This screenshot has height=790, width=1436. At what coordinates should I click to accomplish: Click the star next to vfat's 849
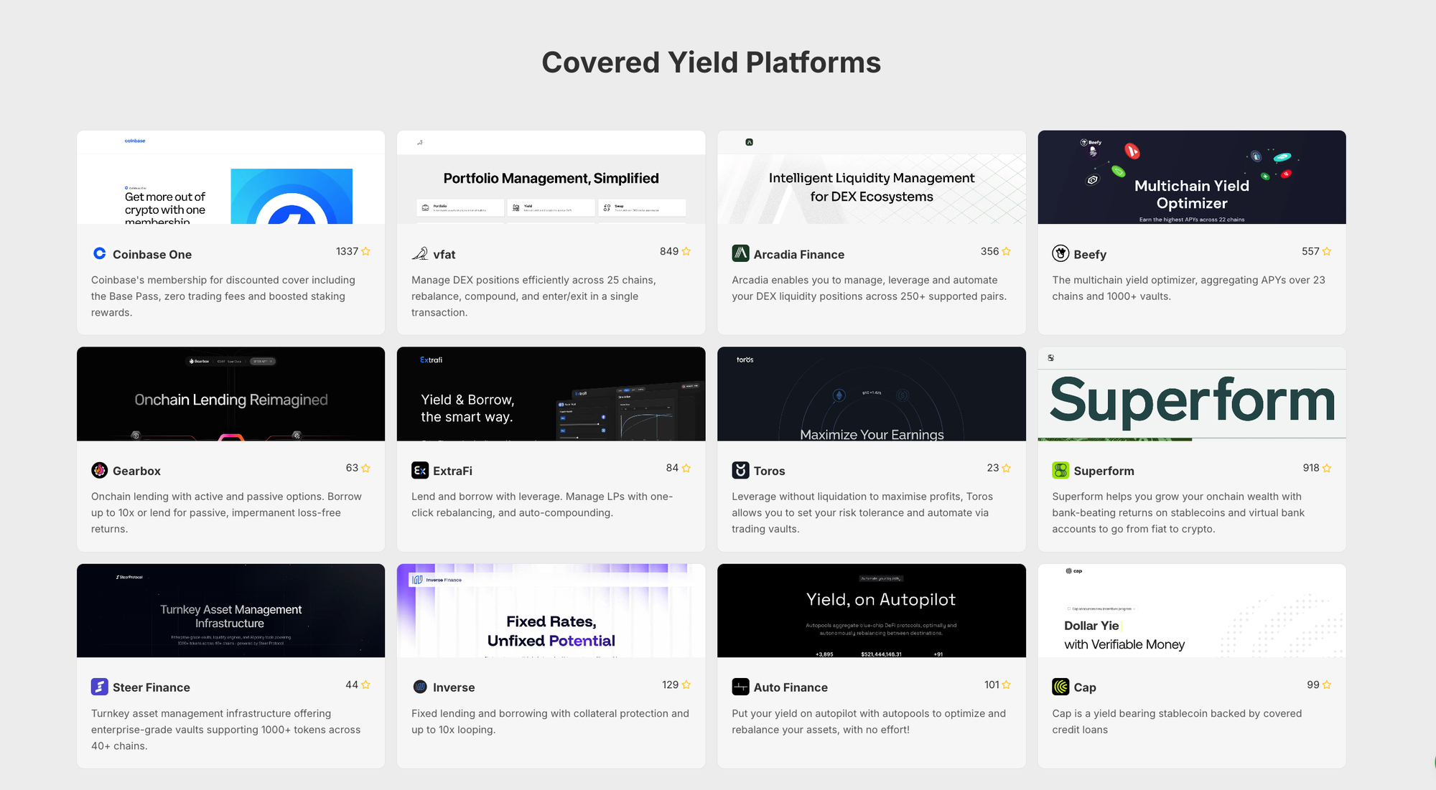click(686, 251)
